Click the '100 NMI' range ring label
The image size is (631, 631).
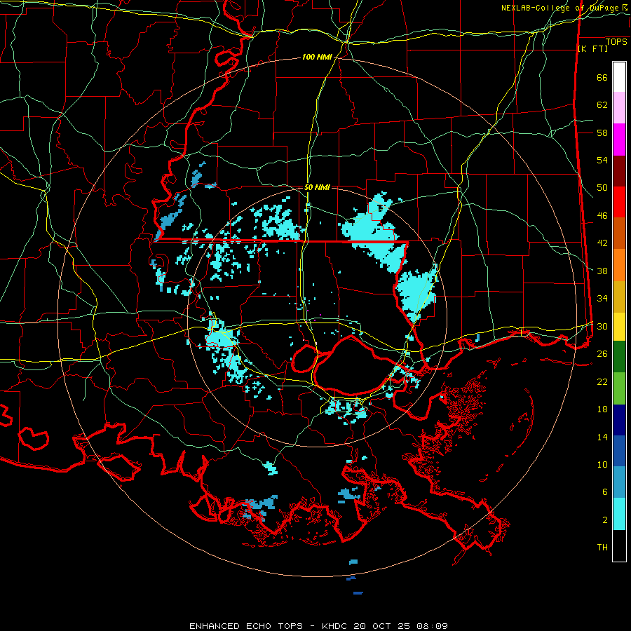(x=317, y=57)
